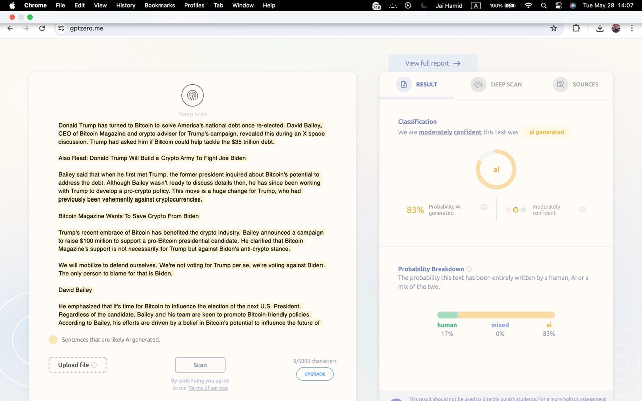Click the green human segment of breakdown bar
Screen dimensions: 642x401
pyautogui.click(x=447, y=315)
